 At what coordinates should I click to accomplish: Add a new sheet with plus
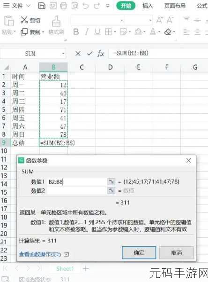(86, 268)
